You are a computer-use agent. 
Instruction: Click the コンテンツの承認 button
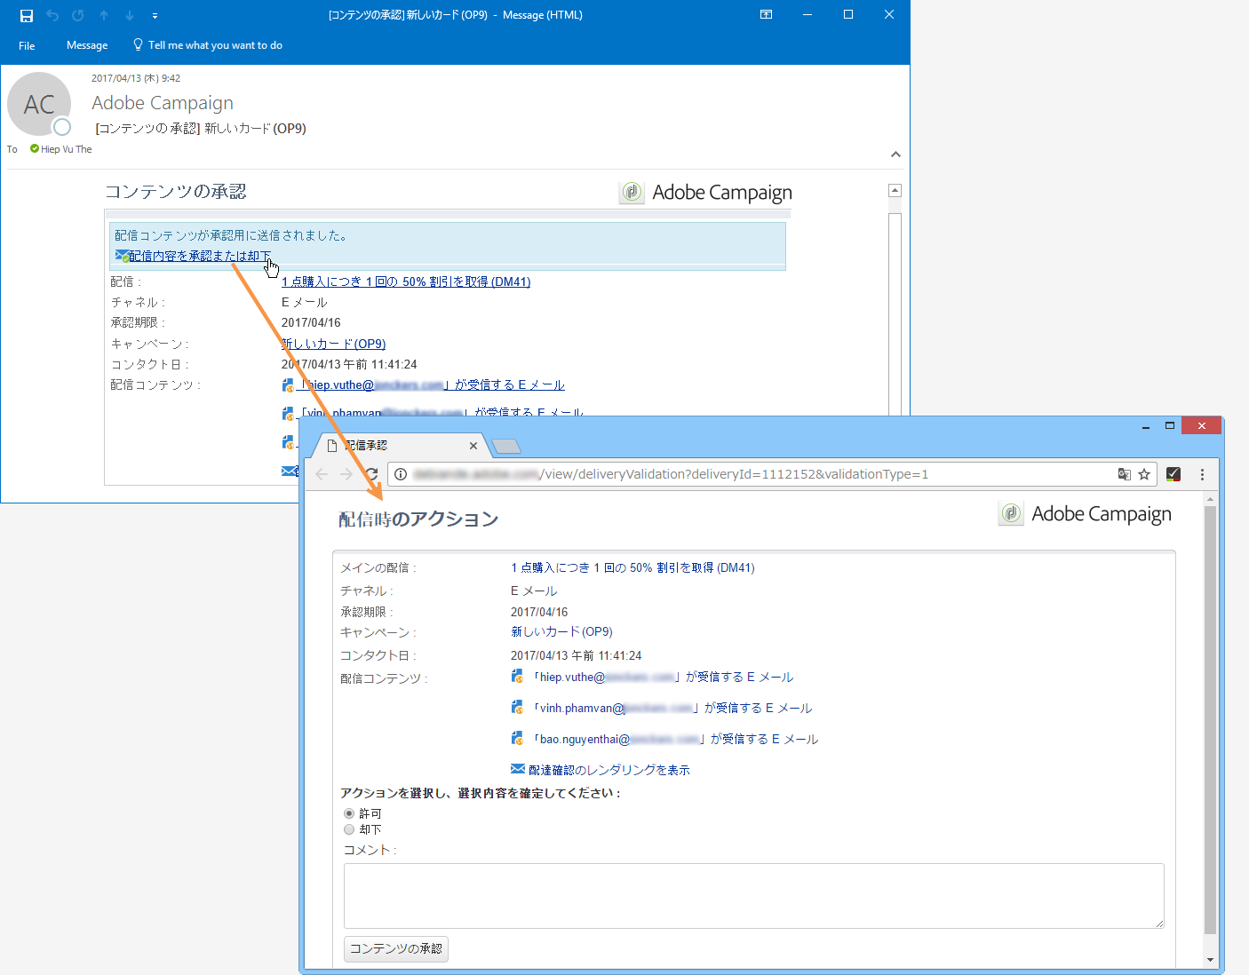pyautogui.click(x=396, y=948)
